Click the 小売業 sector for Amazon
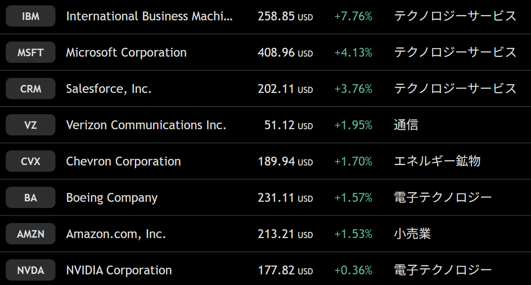The width and height of the screenshot is (531, 285). tap(412, 234)
